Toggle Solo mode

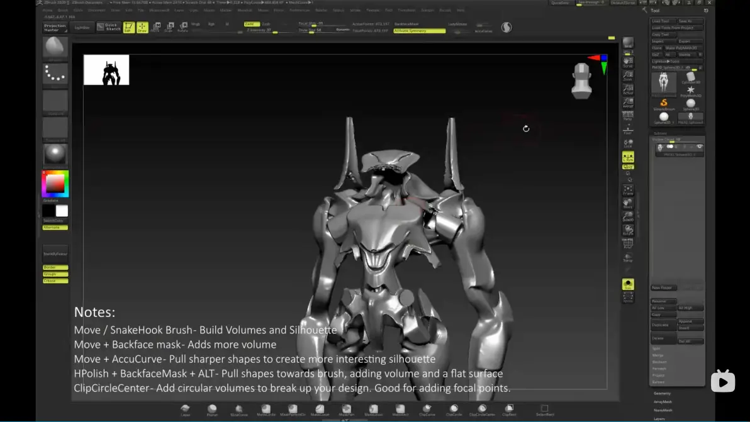click(x=628, y=284)
